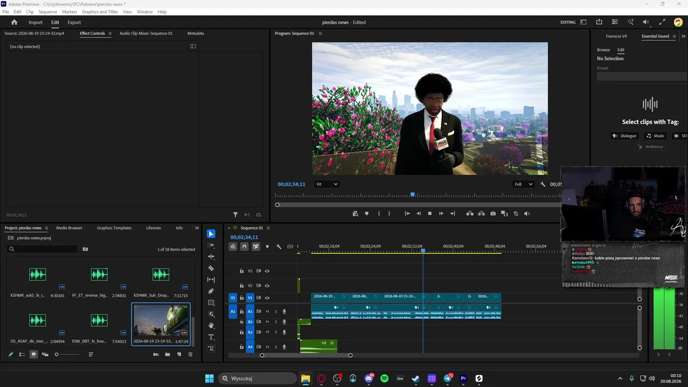Click the Program monitor playhead marker

pyautogui.click(x=413, y=195)
